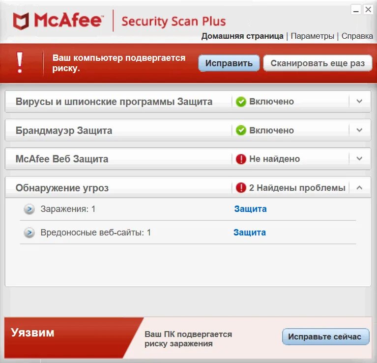Click Сканировать еще раз button
Viewport: 377px width, 363px height.
[x=318, y=63]
